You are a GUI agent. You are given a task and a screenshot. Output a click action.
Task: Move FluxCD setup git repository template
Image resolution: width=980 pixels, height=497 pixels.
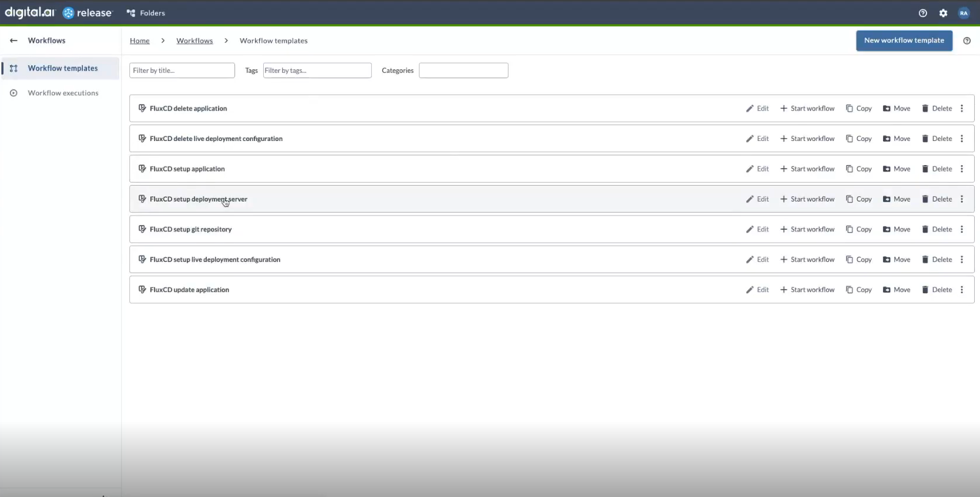pyautogui.click(x=897, y=230)
